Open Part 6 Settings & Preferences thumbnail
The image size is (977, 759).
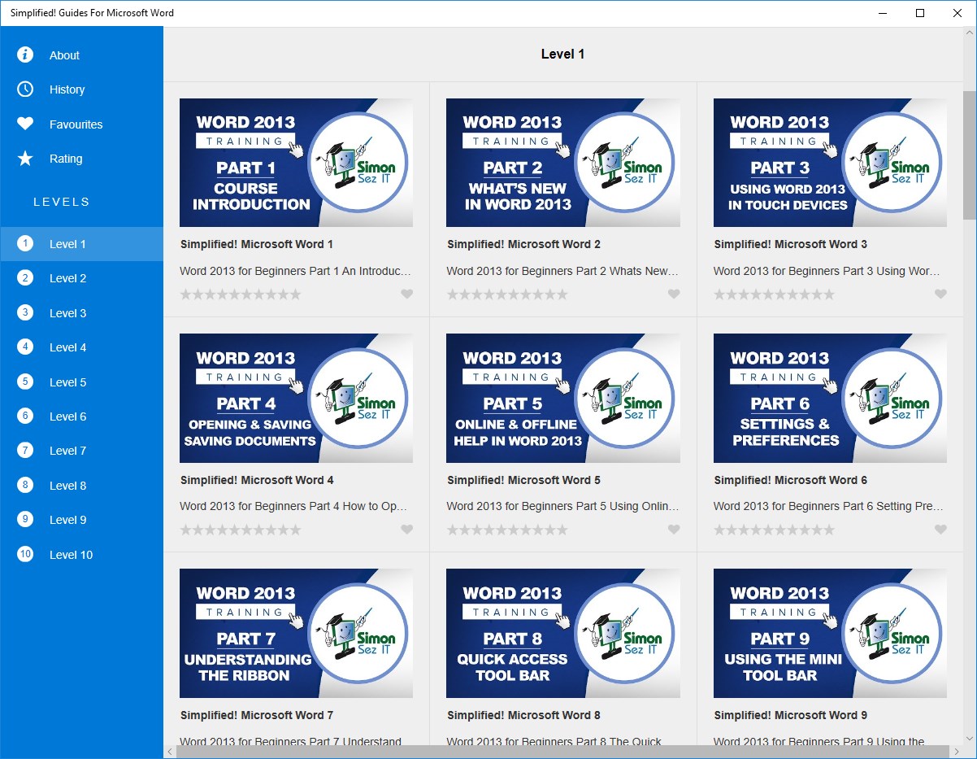pos(830,398)
